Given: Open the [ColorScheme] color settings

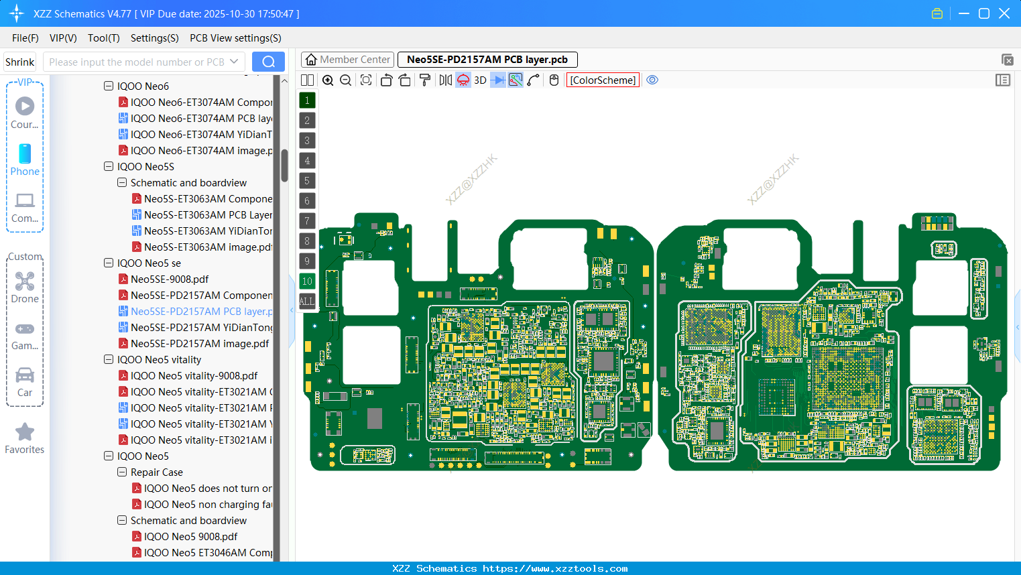Looking at the screenshot, I should (x=602, y=79).
